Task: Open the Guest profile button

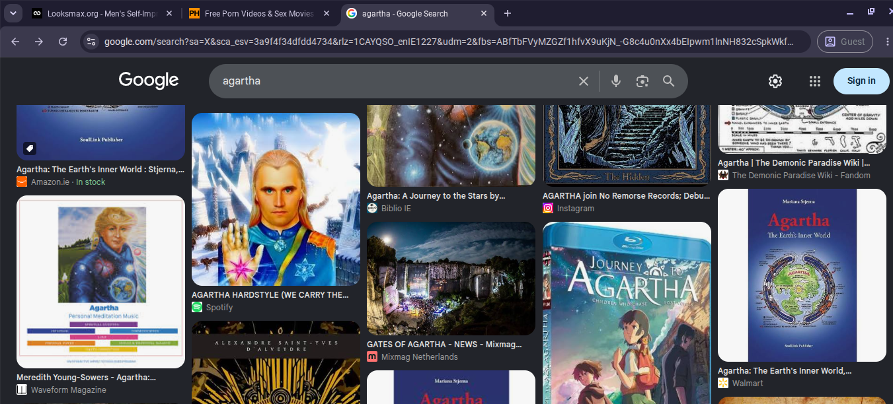Action: point(845,42)
